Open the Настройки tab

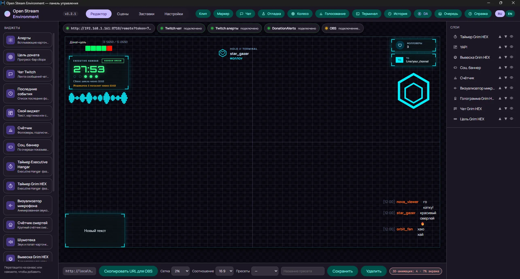click(174, 14)
